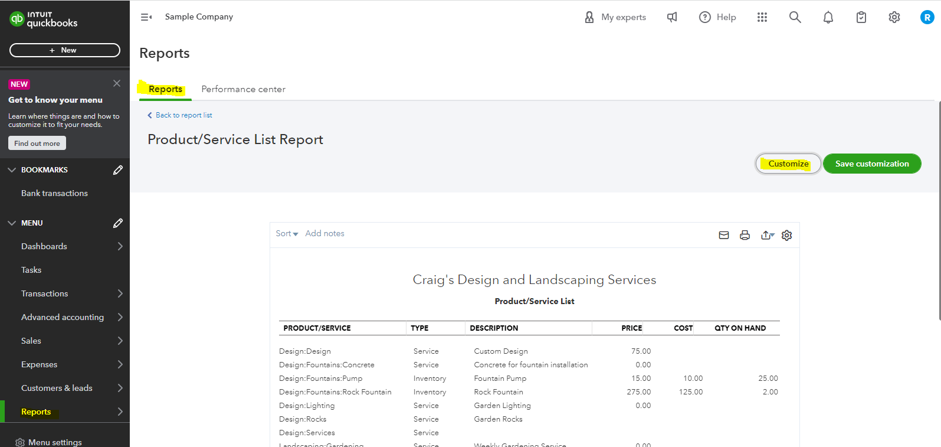Image resolution: width=941 pixels, height=447 pixels.
Task: Click the Design:Fountains:Rock Fountain row name
Action: pyautogui.click(x=335, y=392)
